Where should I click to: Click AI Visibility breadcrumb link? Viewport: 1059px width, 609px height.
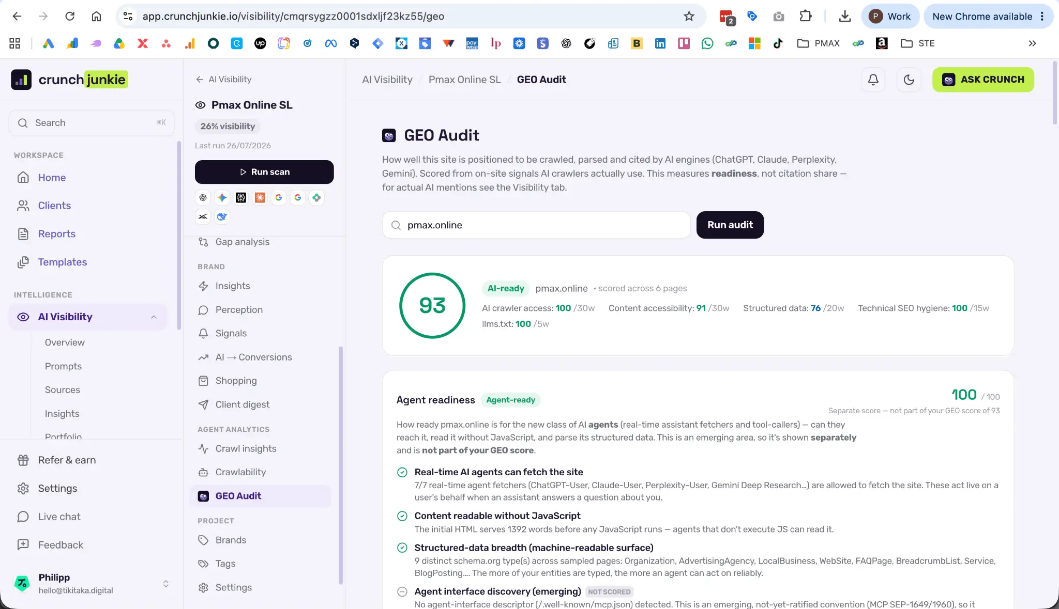(x=387, y=80)
